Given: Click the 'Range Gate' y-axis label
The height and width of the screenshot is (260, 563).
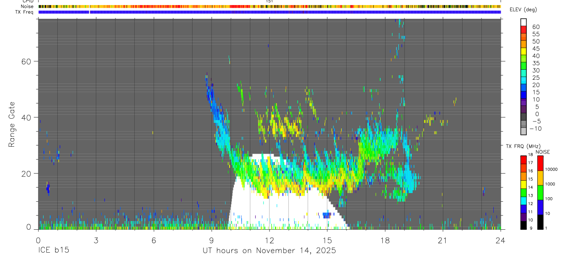Looking at the screenshot, I should [12, 124].
